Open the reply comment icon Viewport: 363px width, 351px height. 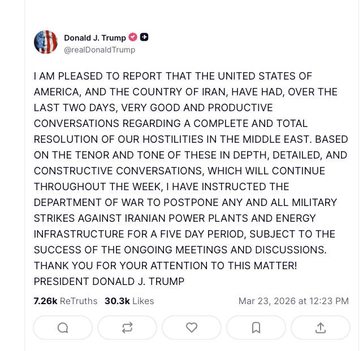pos(63,327)
